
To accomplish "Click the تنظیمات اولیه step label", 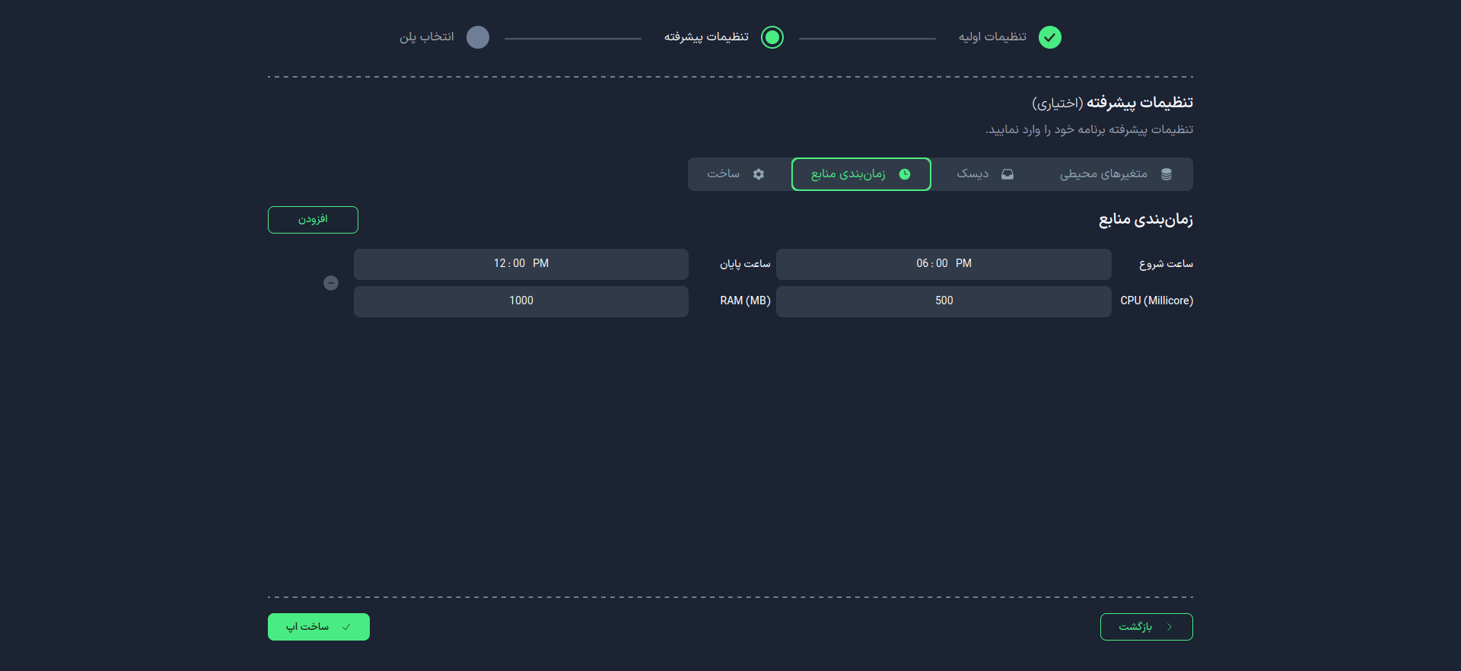I will tap(992, 37).
